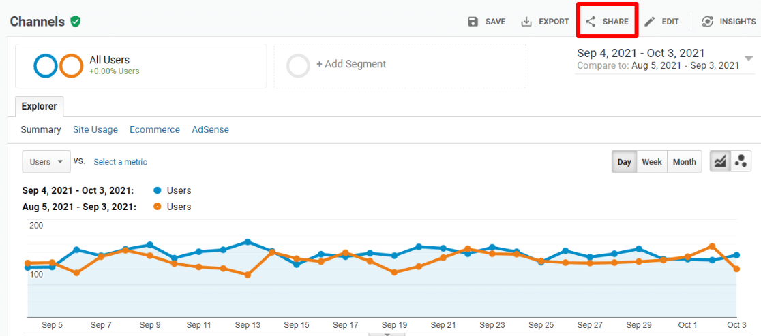Click the Sep 15 axis label
The width and height of the screenshot is (761, 336).
click(297, 324)
